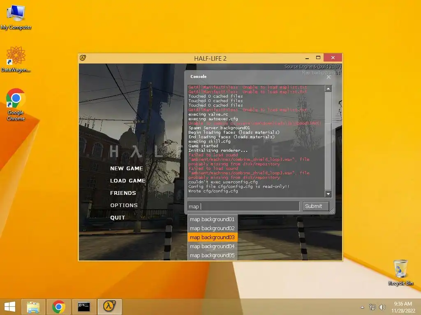Click console line 'Initializing renderer...'

tap(218, 151)
